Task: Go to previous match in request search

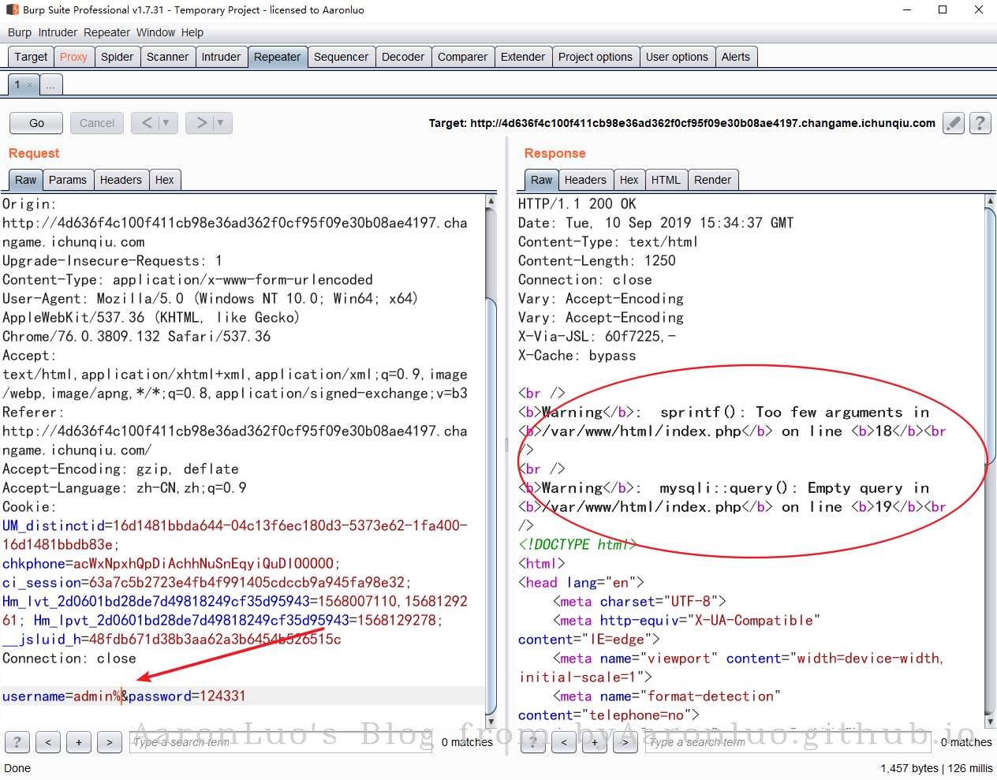Action: pos(48,742)
